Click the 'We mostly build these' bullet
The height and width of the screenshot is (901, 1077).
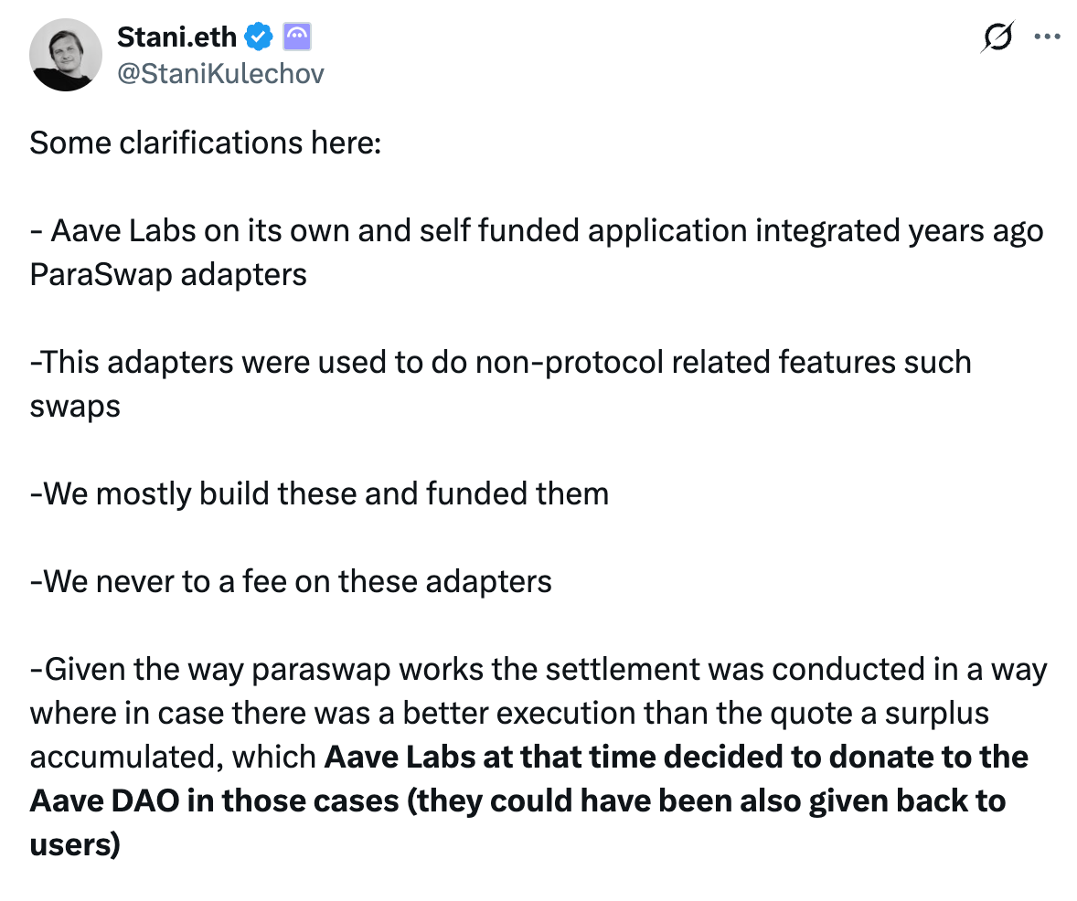[x=318, y=493]
